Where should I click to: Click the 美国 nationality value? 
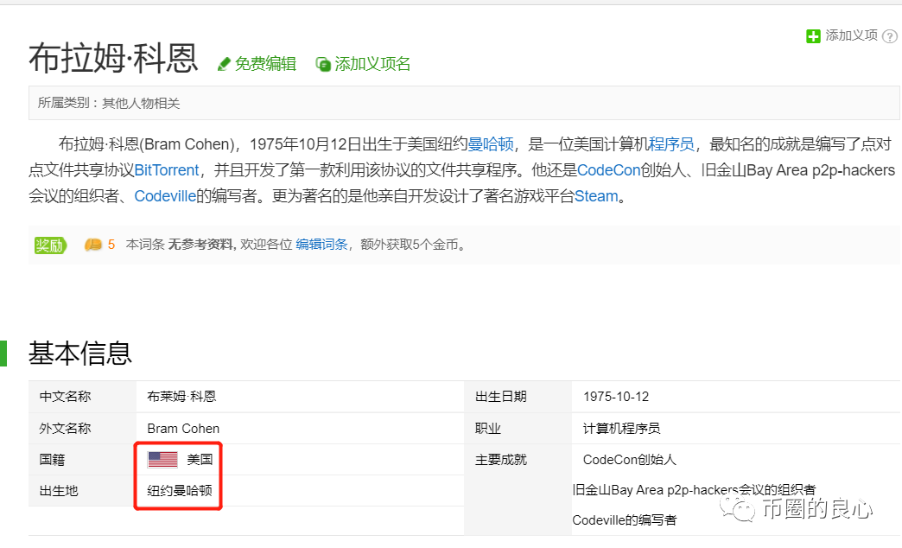coord(200,459)
